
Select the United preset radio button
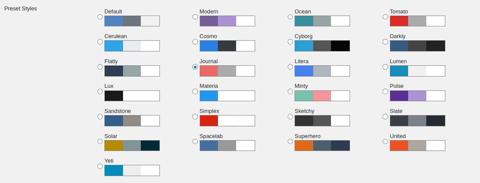pos(386,141)
